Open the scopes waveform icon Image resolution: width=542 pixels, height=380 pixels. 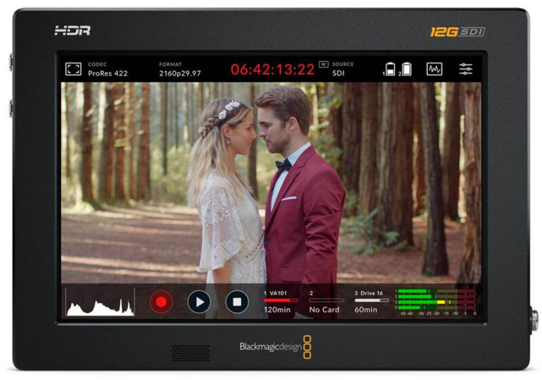[x=434, y=69]
